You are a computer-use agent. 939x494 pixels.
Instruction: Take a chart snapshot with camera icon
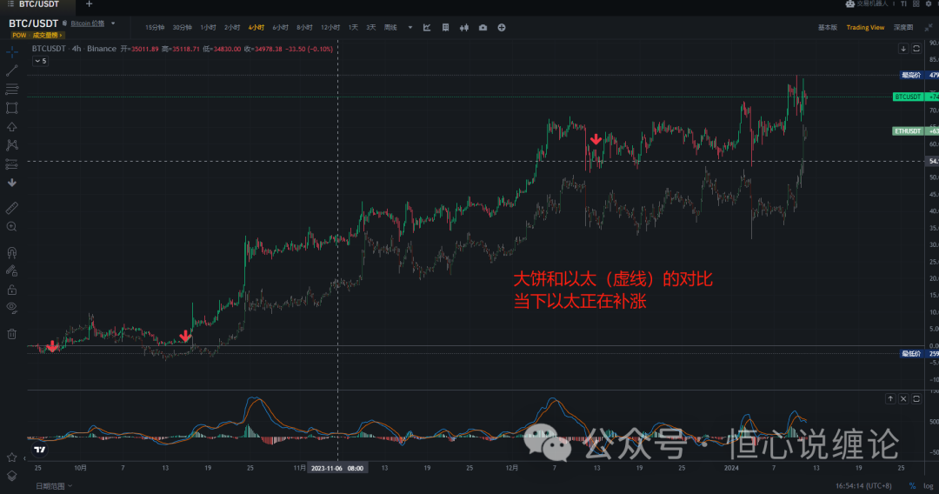[483, 28]
